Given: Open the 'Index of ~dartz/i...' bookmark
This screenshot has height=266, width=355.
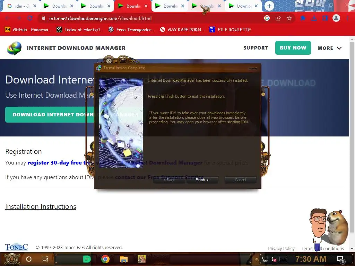Looking at the screenshot, I should coord(79,30).
